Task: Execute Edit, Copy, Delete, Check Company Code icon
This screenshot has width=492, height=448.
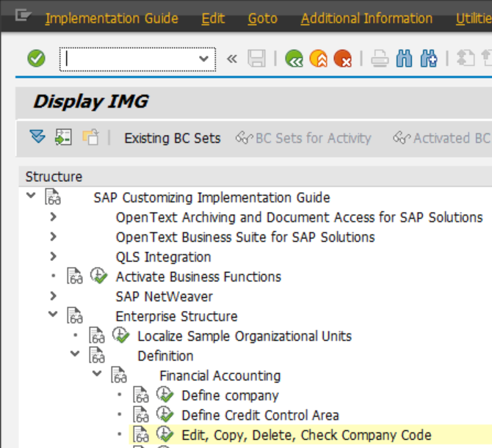Action: coord(164,434)
